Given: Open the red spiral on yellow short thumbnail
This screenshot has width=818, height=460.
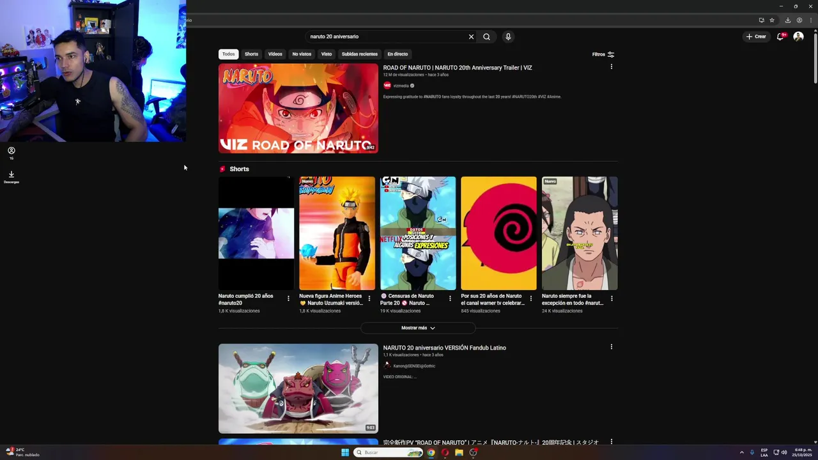Looking at the screenshot, I should coord(498,233).
